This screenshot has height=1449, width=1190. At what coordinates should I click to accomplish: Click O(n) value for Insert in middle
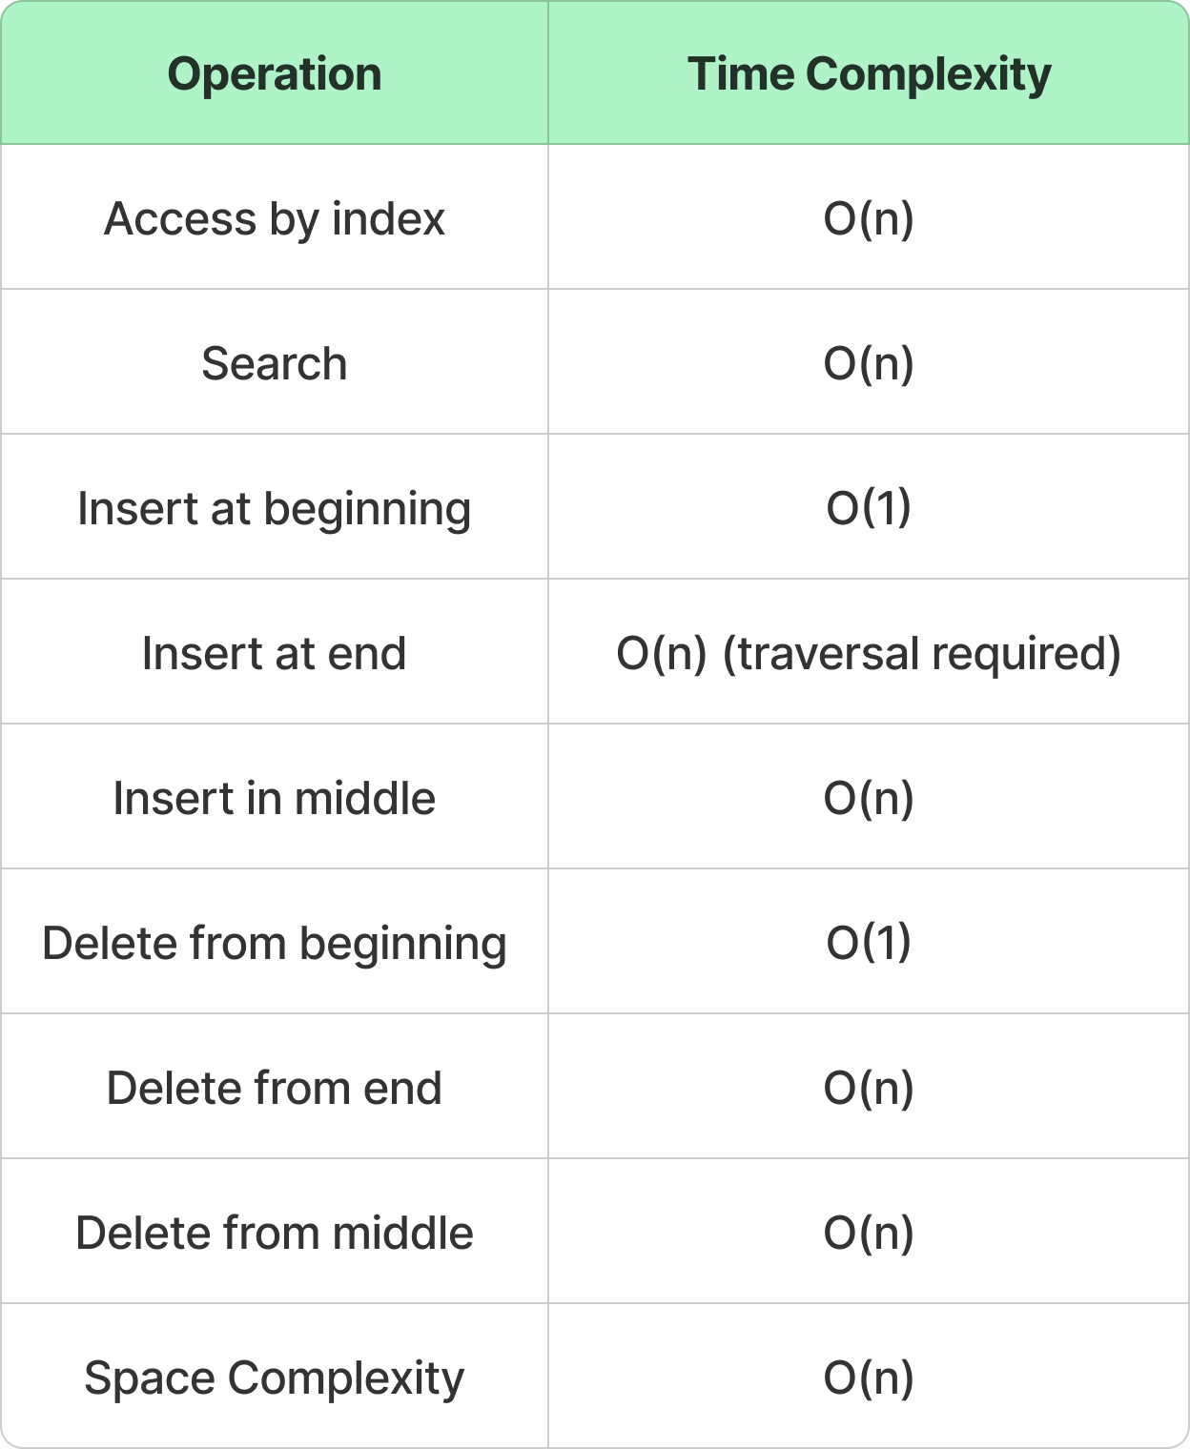[869, 798]
